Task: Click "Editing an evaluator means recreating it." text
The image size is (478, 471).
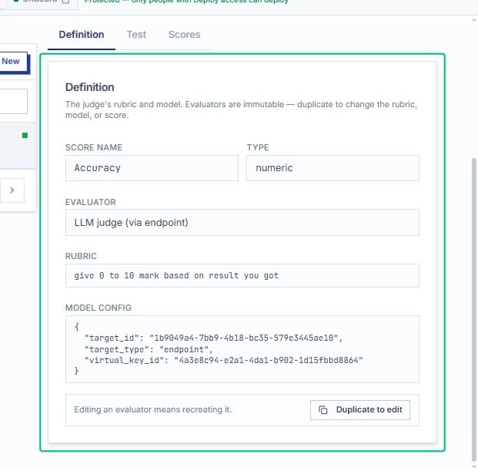Action: (152, 409)
